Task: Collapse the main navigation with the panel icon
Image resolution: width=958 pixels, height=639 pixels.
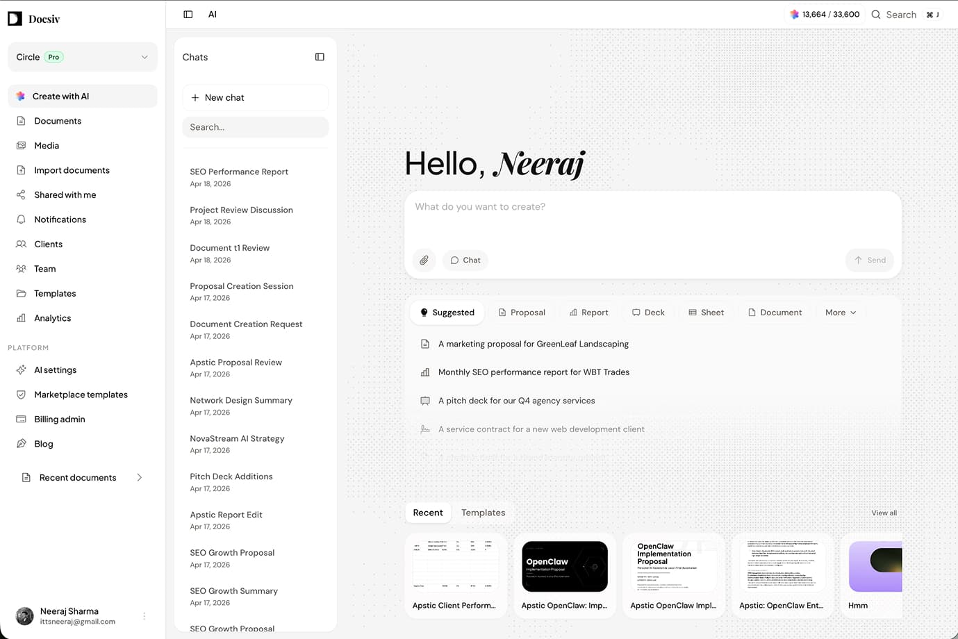Action: [188, 14]
